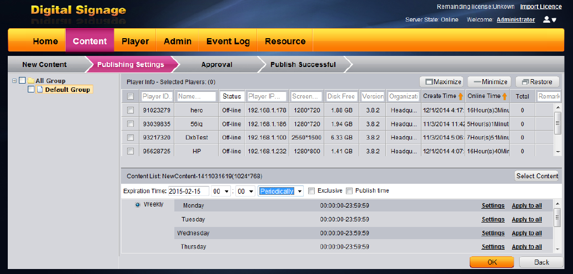Sort by Online Time orange arrow
This screenshot has height=274, width=573.
pyautogui.click(x=504, y=96)
